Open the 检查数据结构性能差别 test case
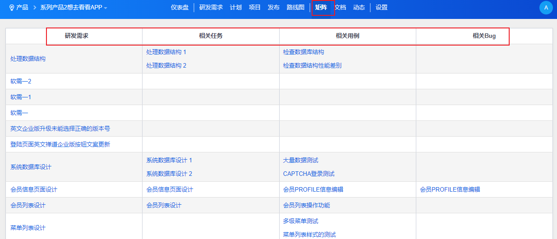This screenshot has width=557, height=239. 312,65
